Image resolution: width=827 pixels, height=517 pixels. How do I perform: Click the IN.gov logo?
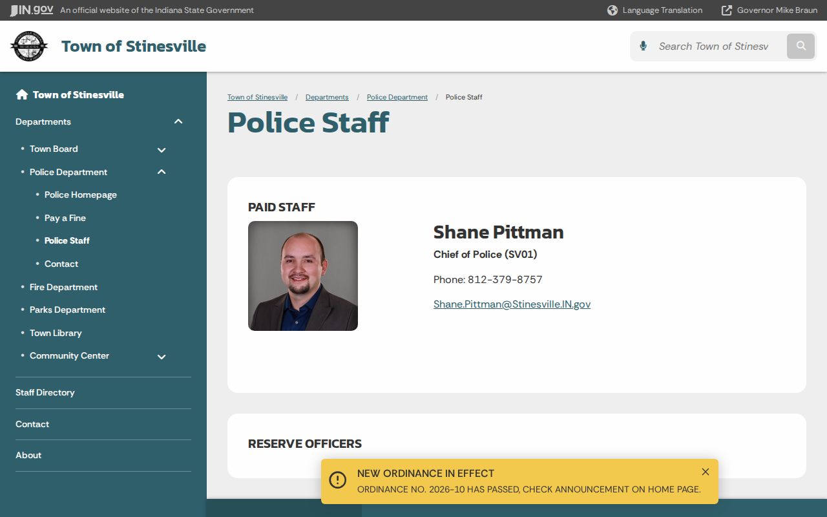(x=32, y=10)
